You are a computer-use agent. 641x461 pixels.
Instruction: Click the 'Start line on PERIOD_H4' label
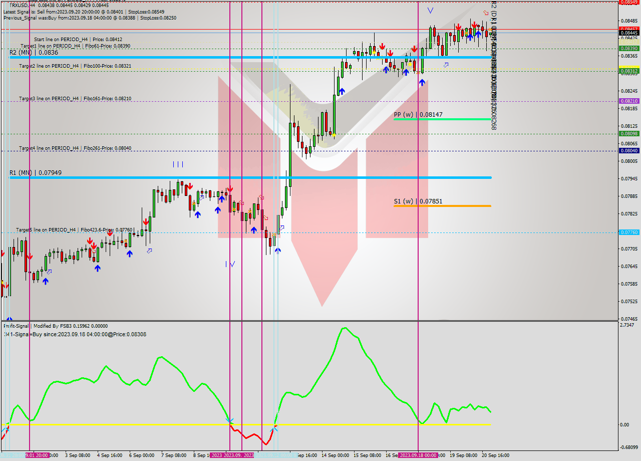click(x=78, y=39)
